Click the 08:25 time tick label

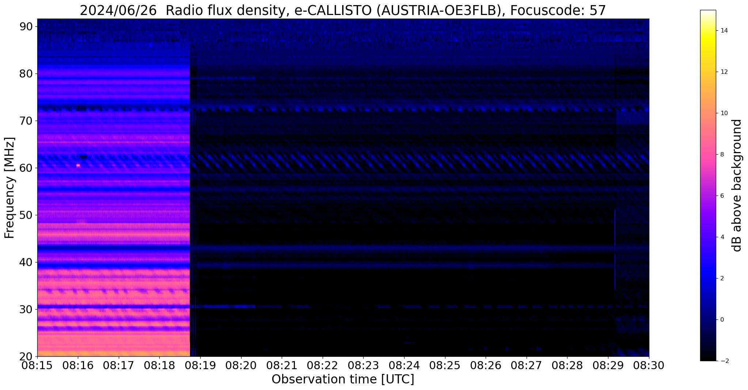[445, 365]
